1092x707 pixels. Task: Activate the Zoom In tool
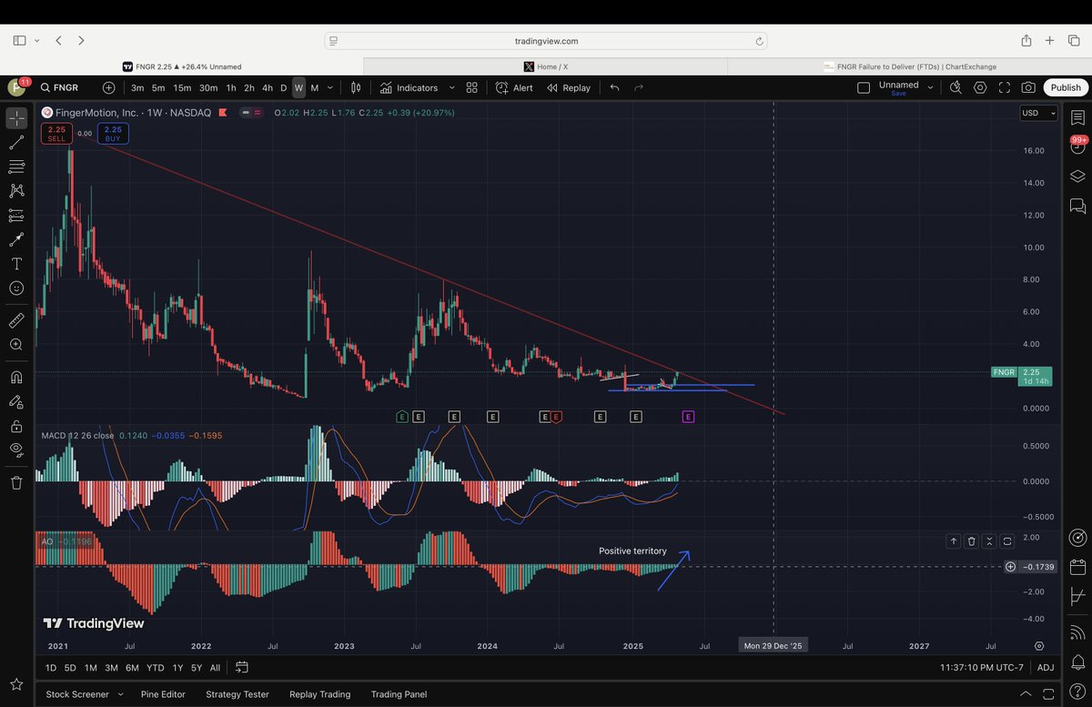(x=15, y=344)
